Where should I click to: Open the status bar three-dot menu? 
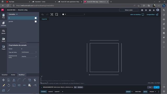[158, 92]
